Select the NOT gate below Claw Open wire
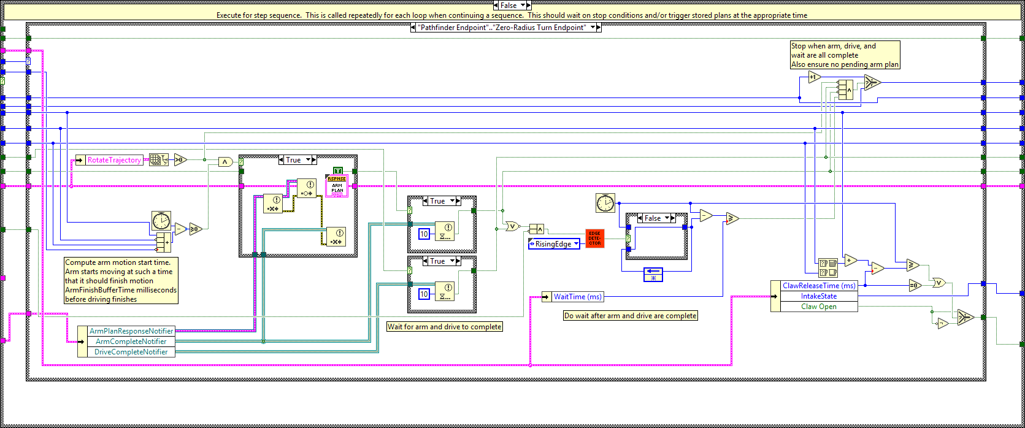 point(942,323)
